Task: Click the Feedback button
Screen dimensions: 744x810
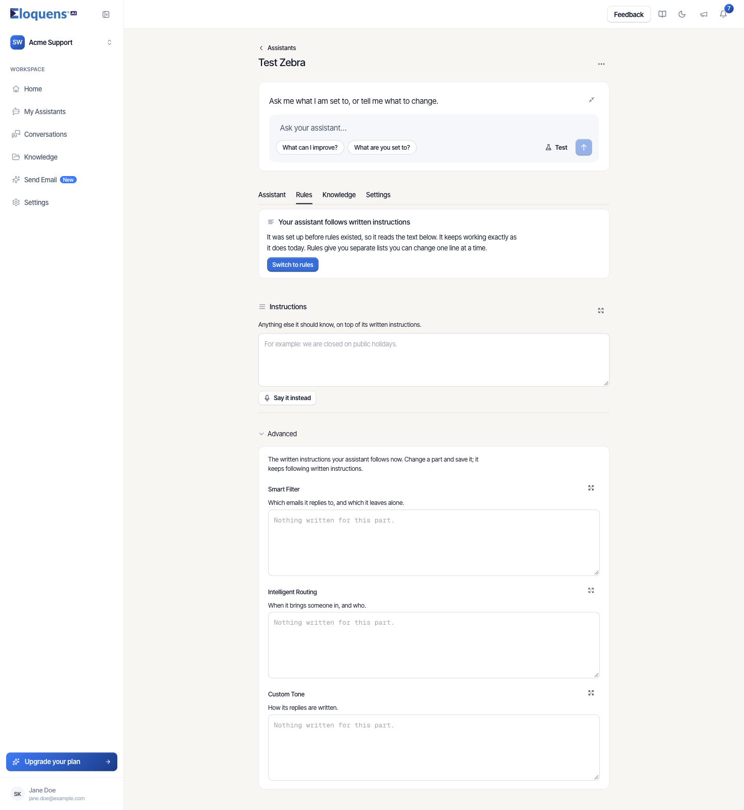Action: pyautogui.click(x=629, y=14)
